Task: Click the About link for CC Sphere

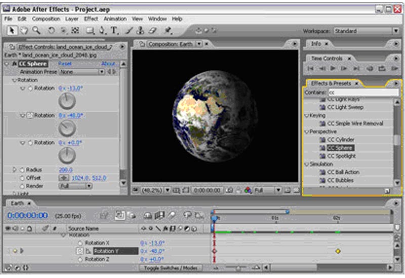Action: pos(108,64)
